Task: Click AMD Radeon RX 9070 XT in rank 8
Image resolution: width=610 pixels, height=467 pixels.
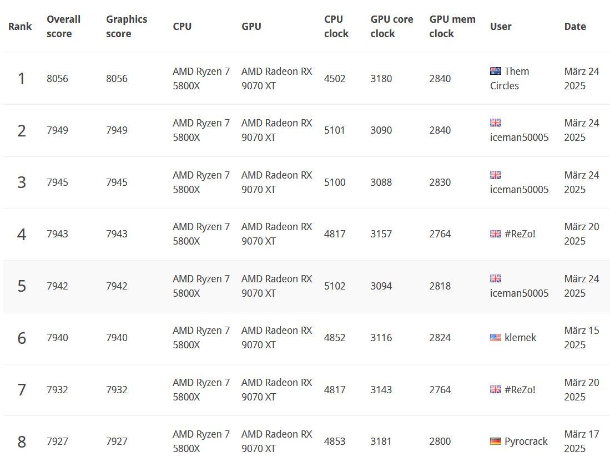Action: click(x=276, y=441)
